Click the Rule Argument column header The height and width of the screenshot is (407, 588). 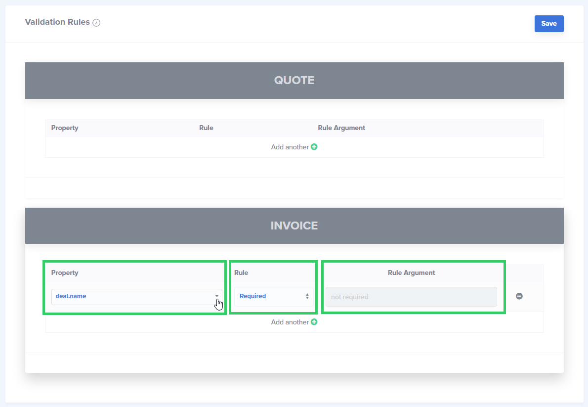[413, 272]
